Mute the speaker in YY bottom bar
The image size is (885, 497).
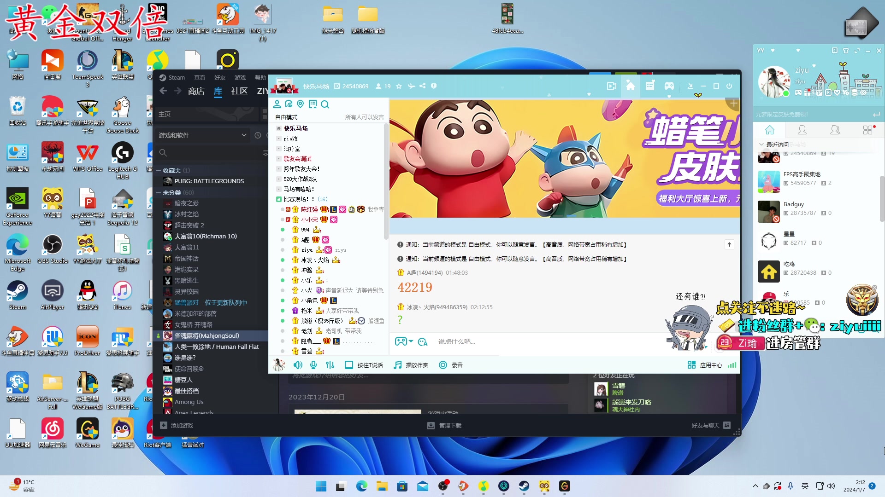point(298,365)
